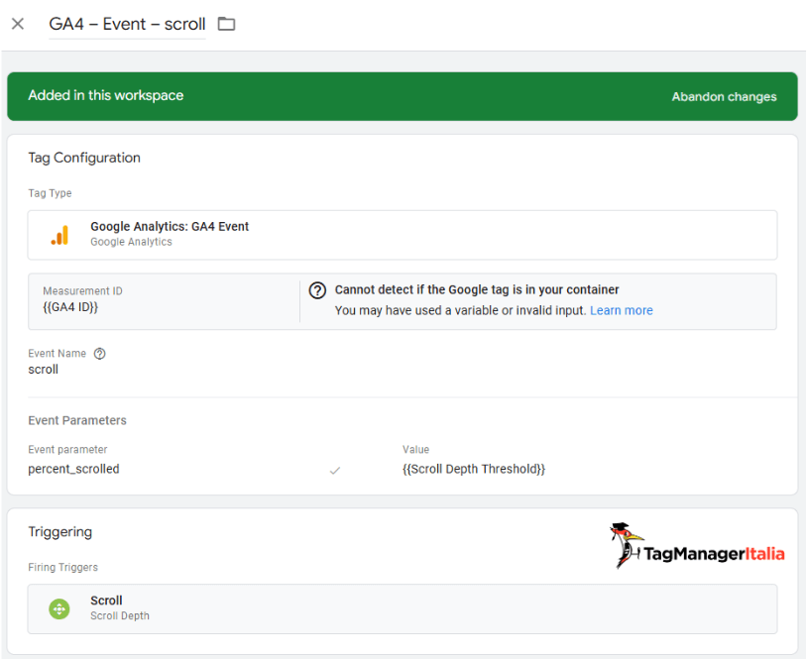This screenshot has height=659, width=807.
Task: Open the Scroll firing trigger
Action: point(403,608)
